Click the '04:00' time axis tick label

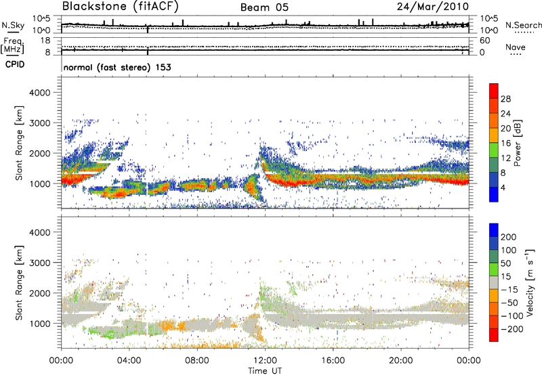tap(129, 361)
